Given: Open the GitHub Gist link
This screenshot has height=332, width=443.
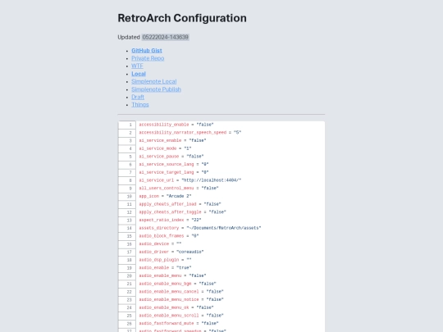Looking at the screenshot, I should click(x=147, y=51).
